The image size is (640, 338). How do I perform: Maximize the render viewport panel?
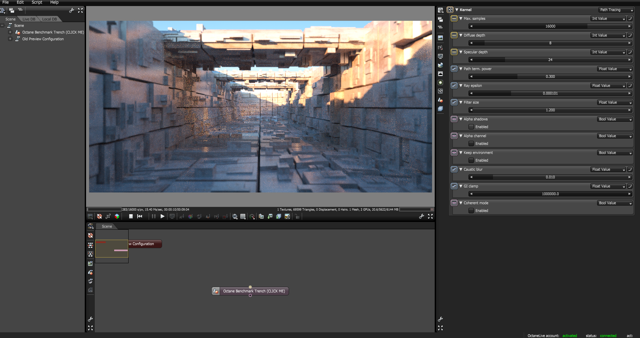tap(430, 216)
